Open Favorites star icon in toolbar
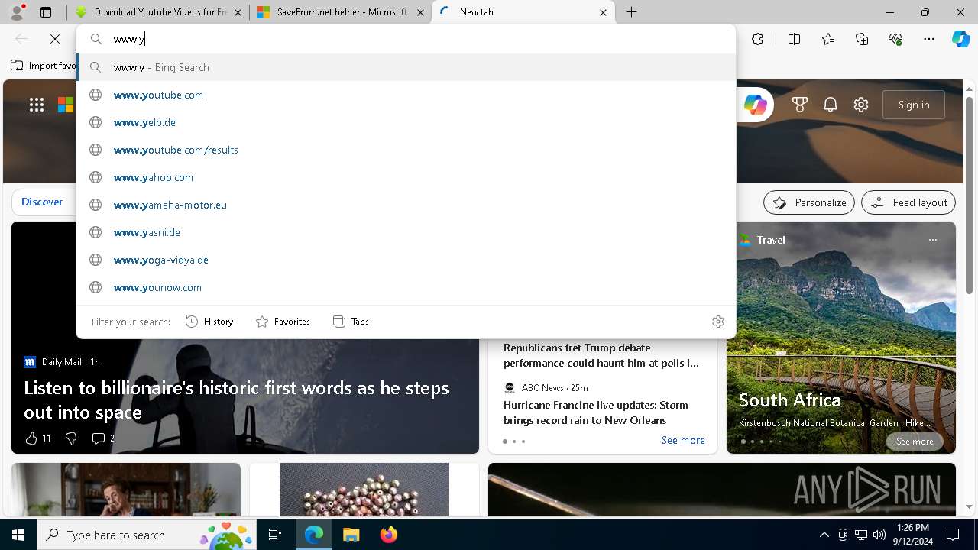978x550 pixels. pyautogui.click(x=828, y=39)
